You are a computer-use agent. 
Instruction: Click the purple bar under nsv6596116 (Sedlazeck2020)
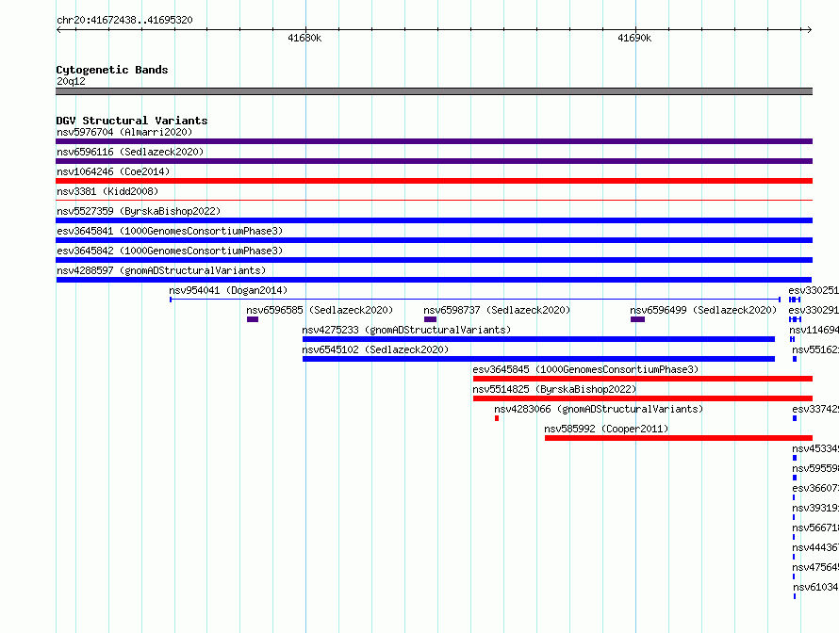[x=434, y=161]
